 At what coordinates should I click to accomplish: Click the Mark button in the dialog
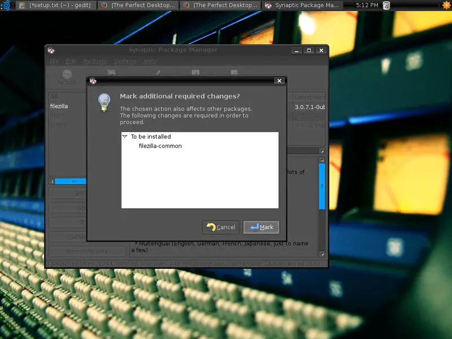(261, 227)
